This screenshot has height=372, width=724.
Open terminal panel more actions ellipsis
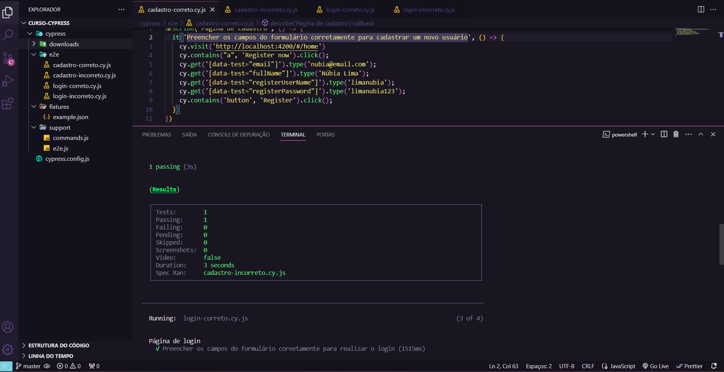(688, 134)
